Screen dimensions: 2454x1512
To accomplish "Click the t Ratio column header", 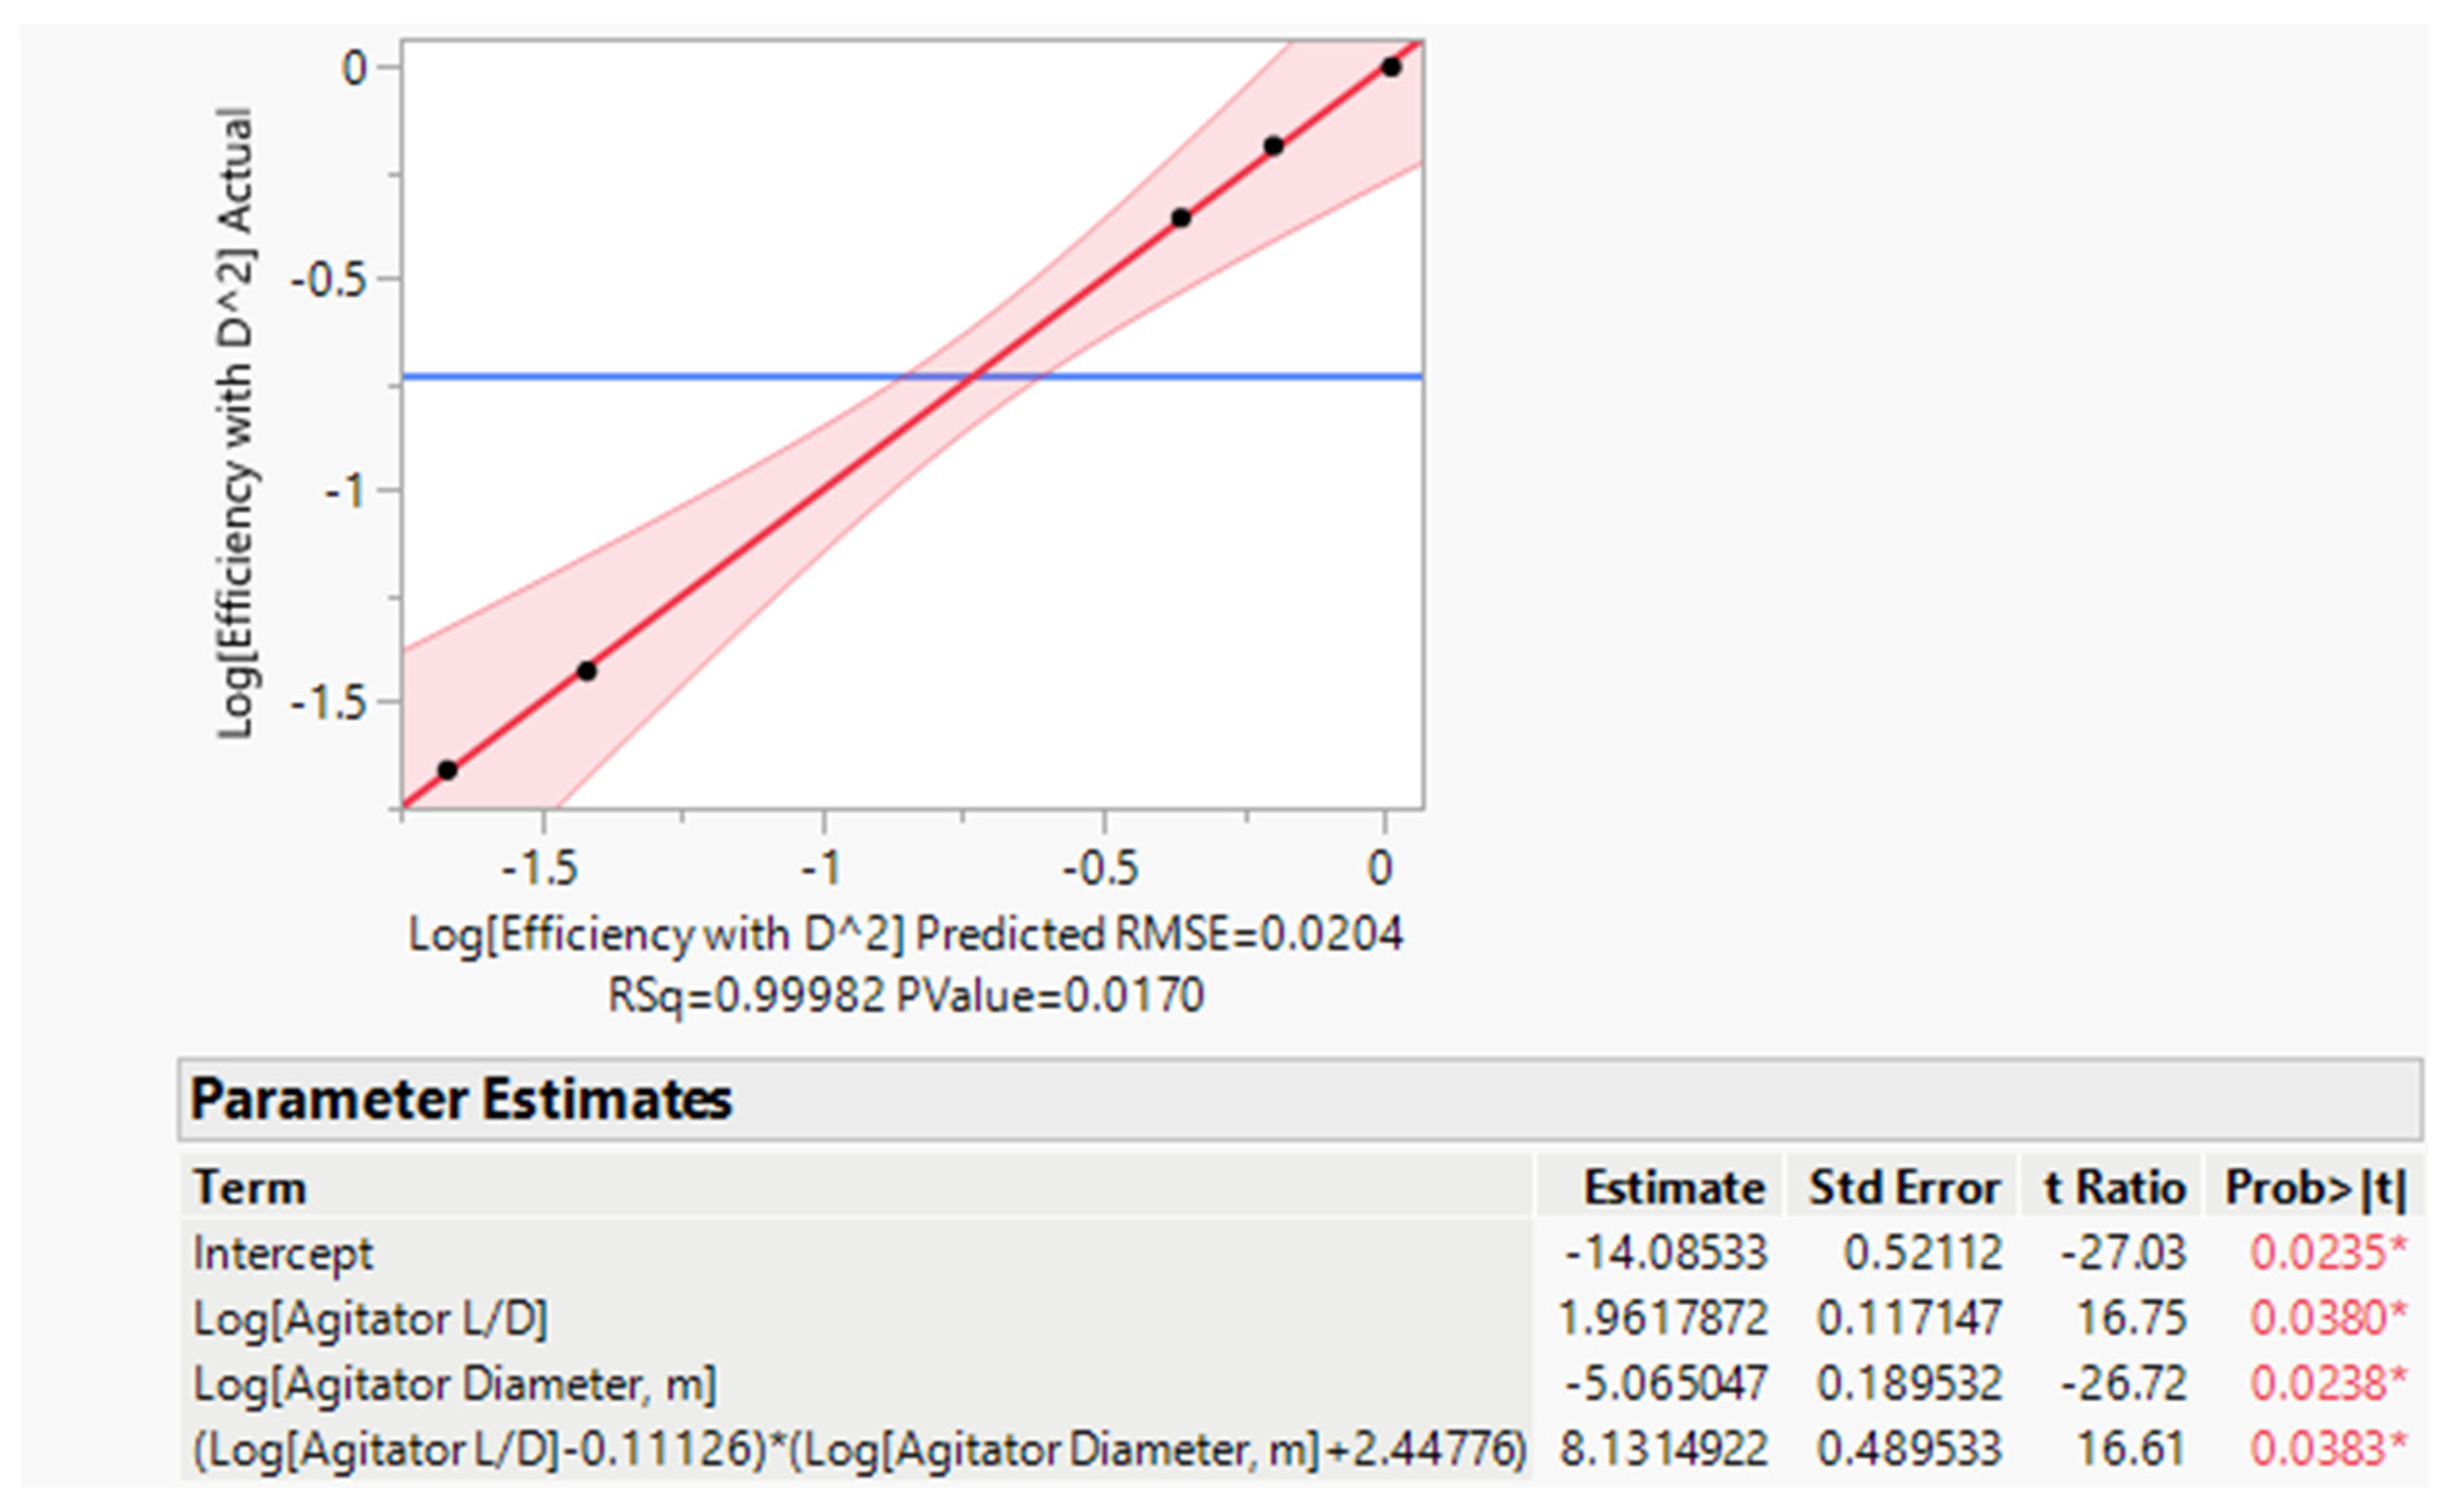I will (2114, 1188).
